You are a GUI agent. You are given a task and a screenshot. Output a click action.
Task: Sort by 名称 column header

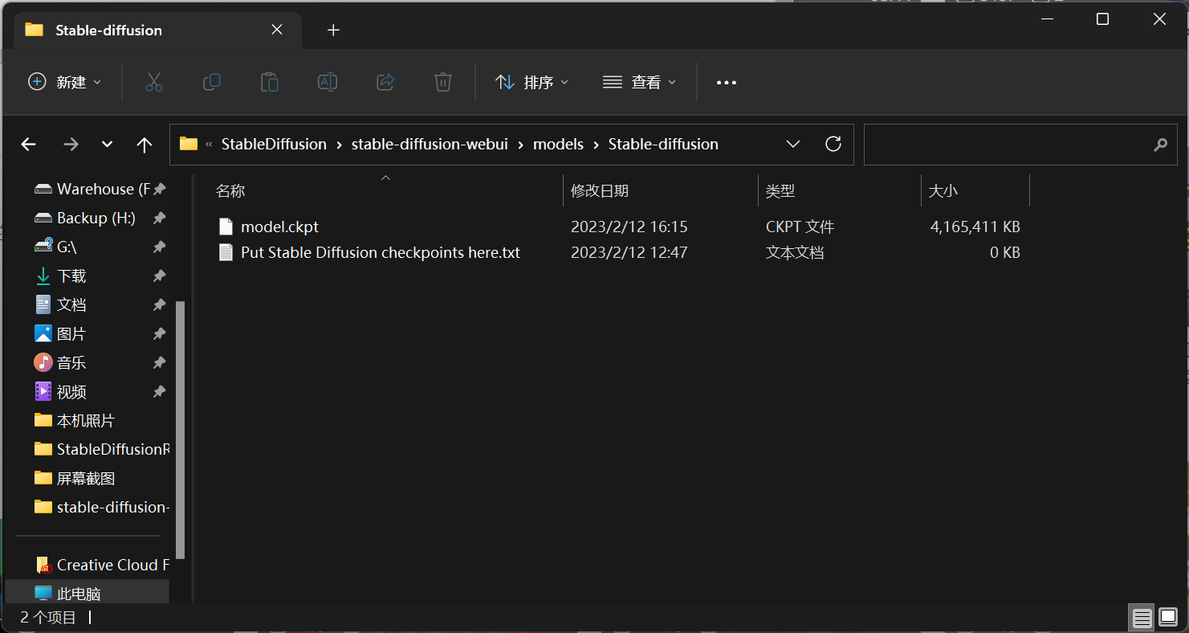pyautogui.click(x=230, y=191)
